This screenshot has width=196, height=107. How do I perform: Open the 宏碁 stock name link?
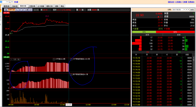(16, 2)
